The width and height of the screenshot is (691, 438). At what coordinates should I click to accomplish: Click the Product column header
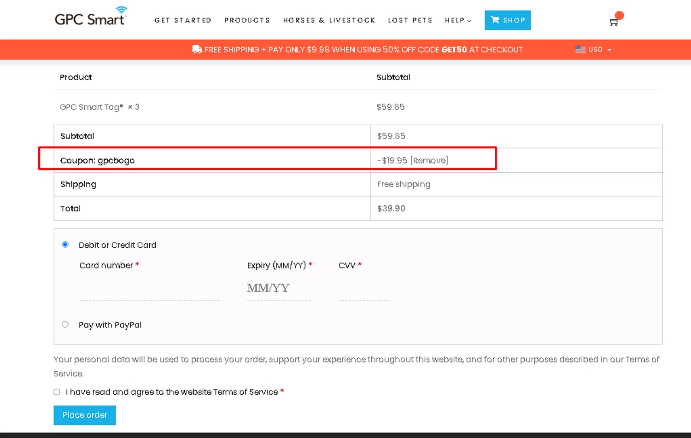point(76,77)
